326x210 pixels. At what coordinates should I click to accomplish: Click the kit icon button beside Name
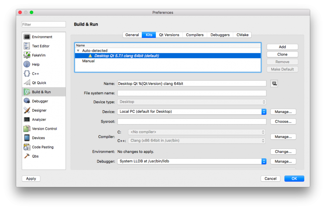coord(274,83)
